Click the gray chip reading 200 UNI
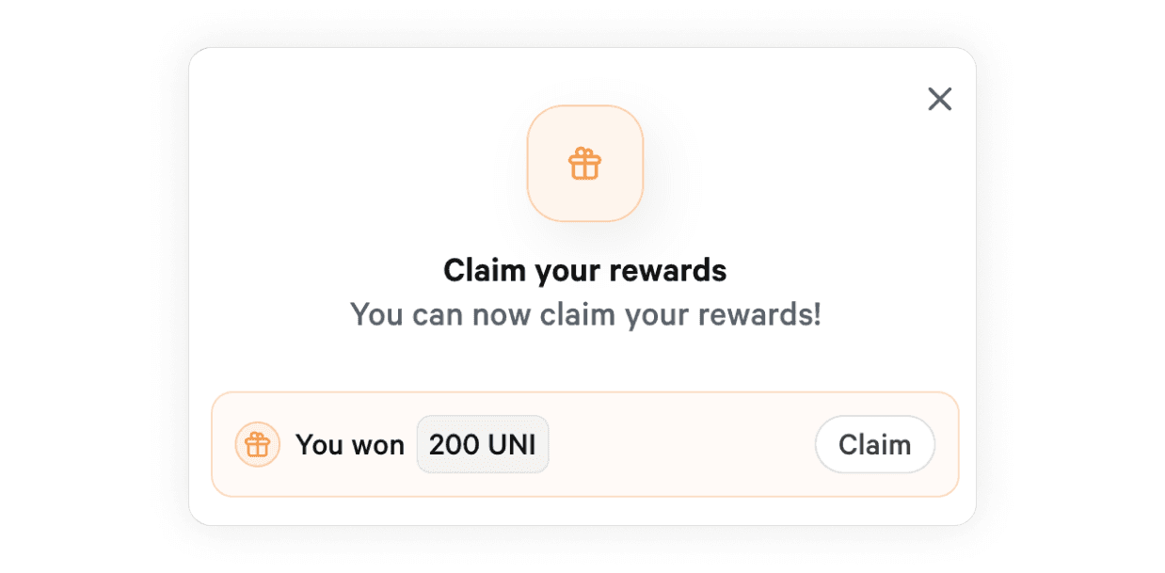Image resolution: width=1165 pixels, height=573 pixels. [483, 444]
